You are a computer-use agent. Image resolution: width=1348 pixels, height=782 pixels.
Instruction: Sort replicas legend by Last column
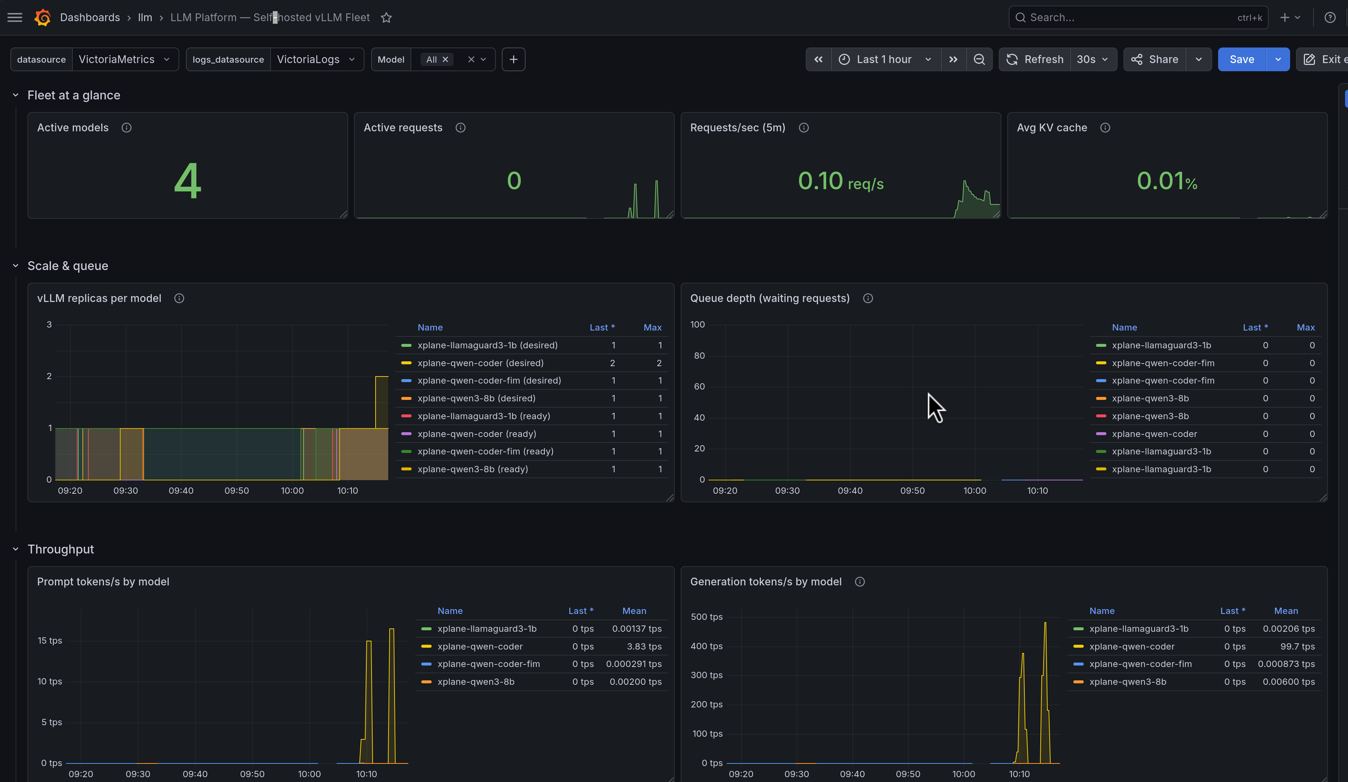point(602,327)
